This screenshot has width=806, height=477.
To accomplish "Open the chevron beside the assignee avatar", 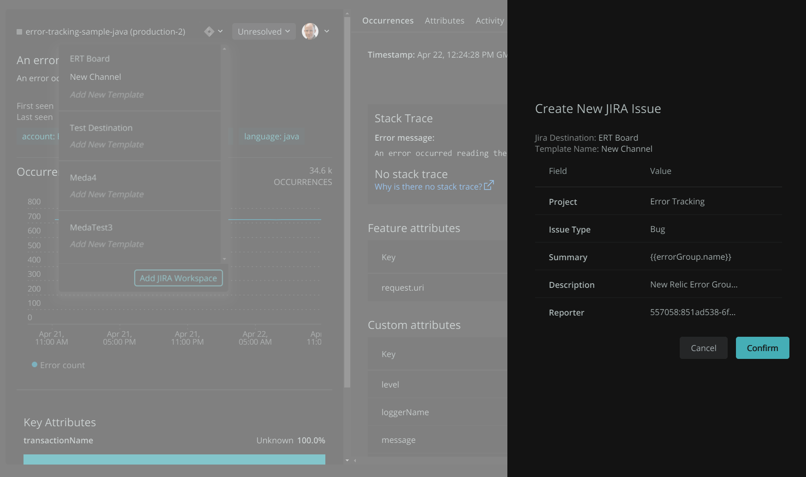I will coord(327,31).
